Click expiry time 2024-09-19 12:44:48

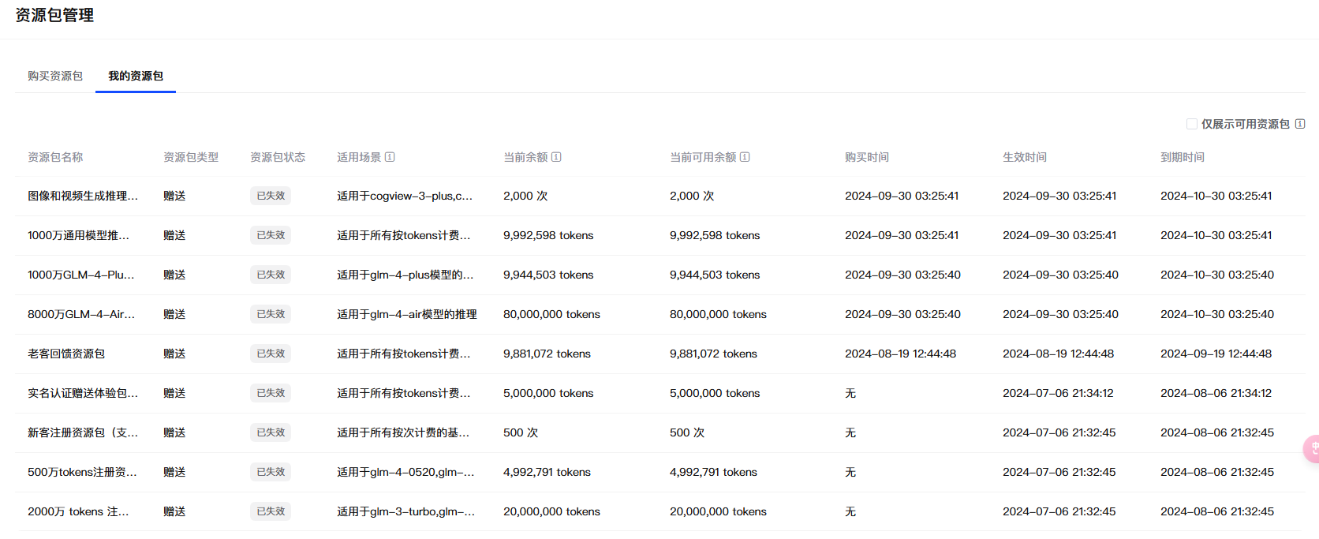1216,354
